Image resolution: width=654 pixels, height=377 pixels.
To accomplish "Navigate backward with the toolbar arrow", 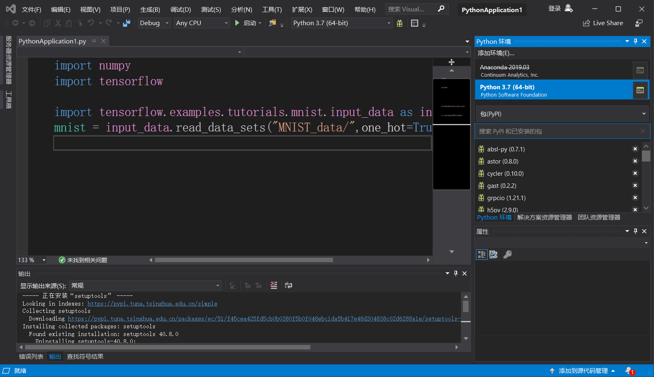I will 15,23.
